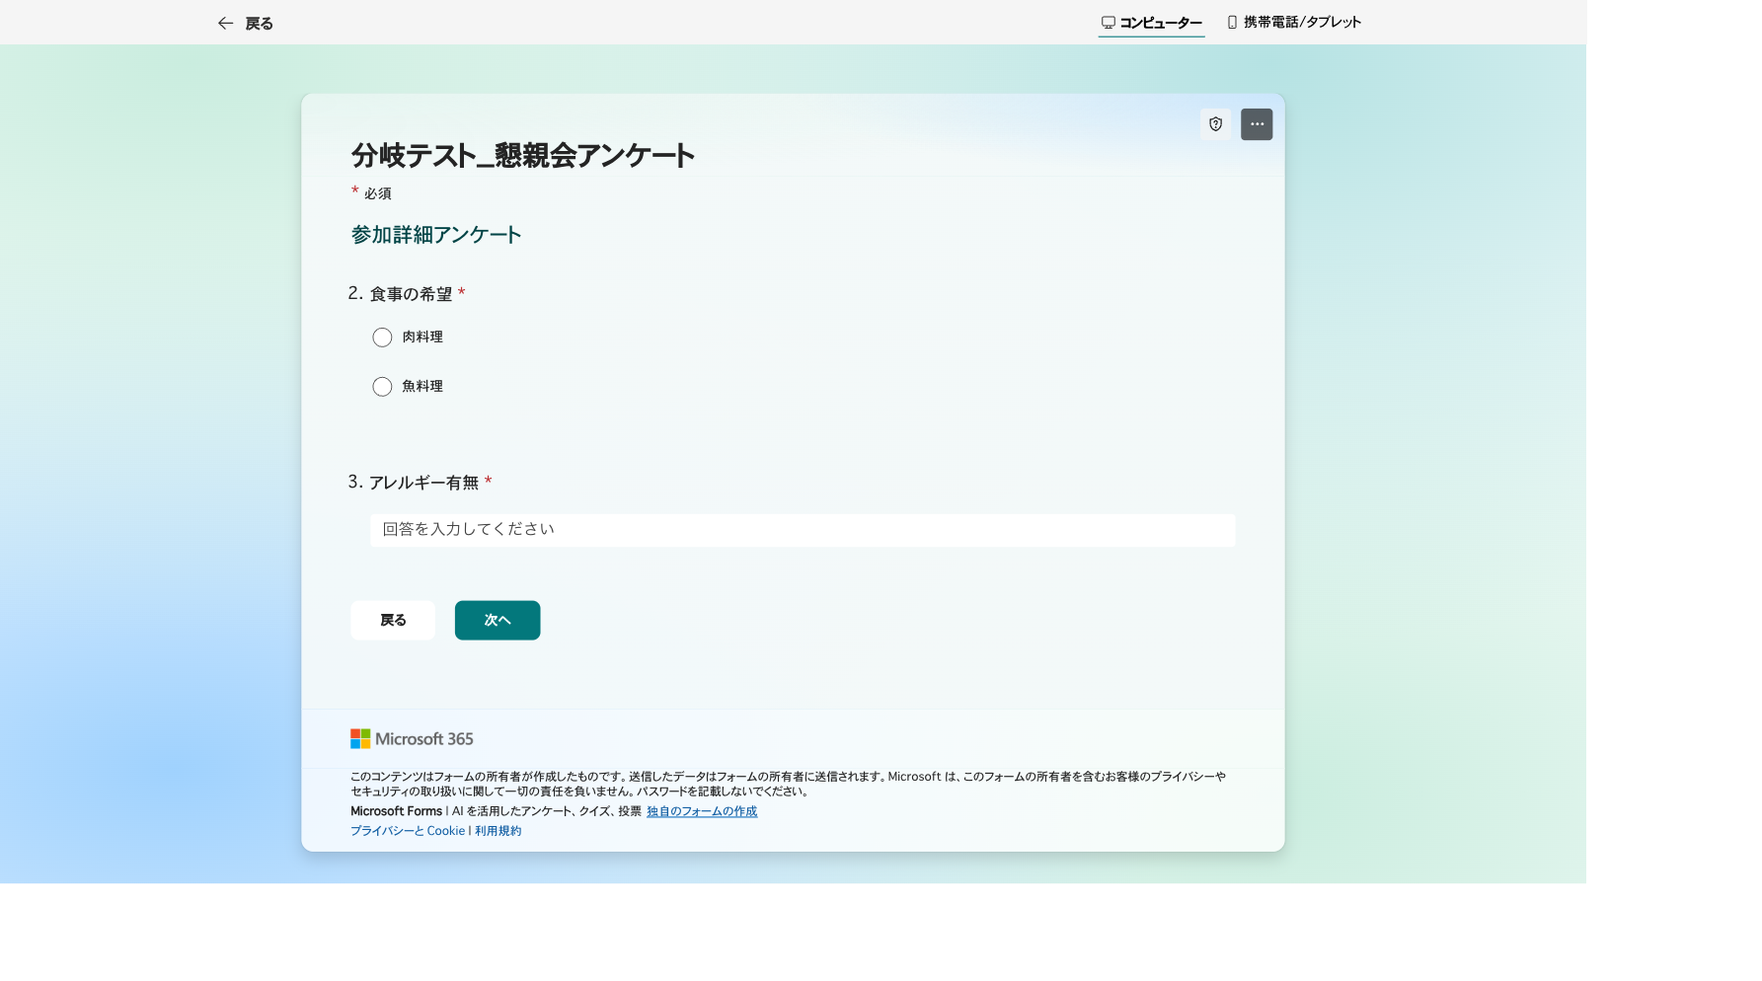
Task: Click the 食事の希望 question label
Action: pyautogui.click(x=411, y=294)
